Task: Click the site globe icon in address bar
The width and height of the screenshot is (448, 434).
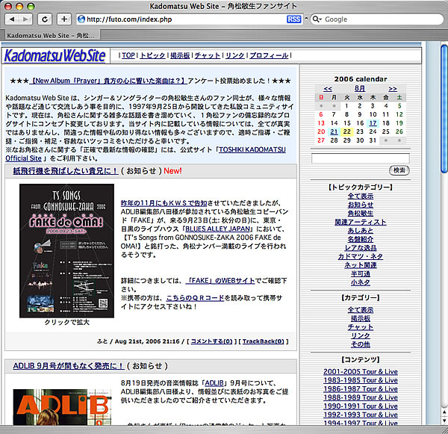Action: (81, 19)
